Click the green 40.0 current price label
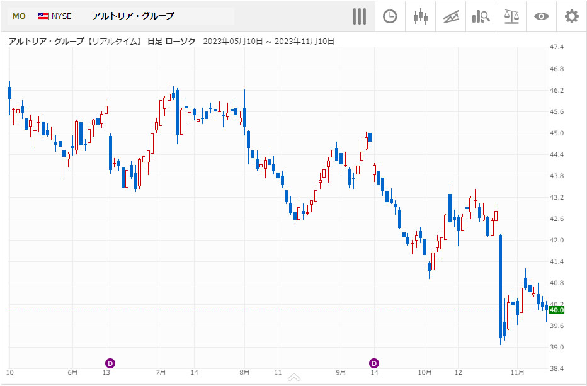Viewport: 587px width, 386px height. 556,310
